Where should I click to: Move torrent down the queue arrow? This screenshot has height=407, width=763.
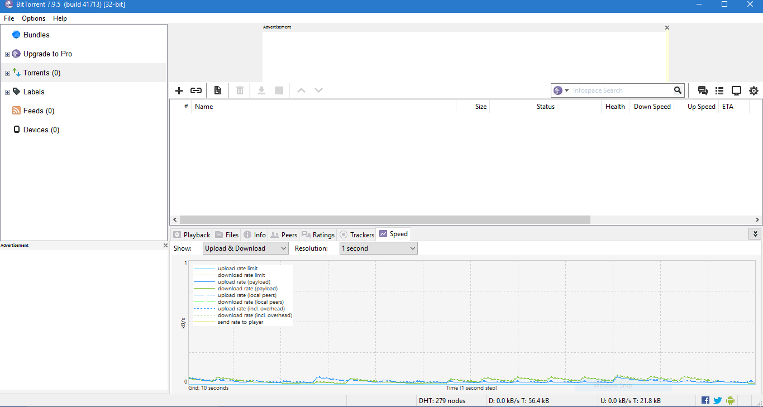[318, 90]
